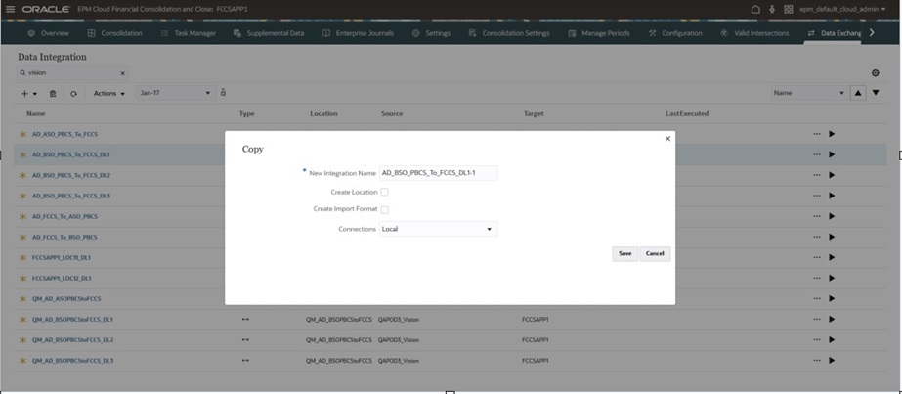The height and width of the screenshot is (394, 902).
Task: Run AD_ASO_PBCS_To_FCCS with play icon
Action: click(832, 134)
